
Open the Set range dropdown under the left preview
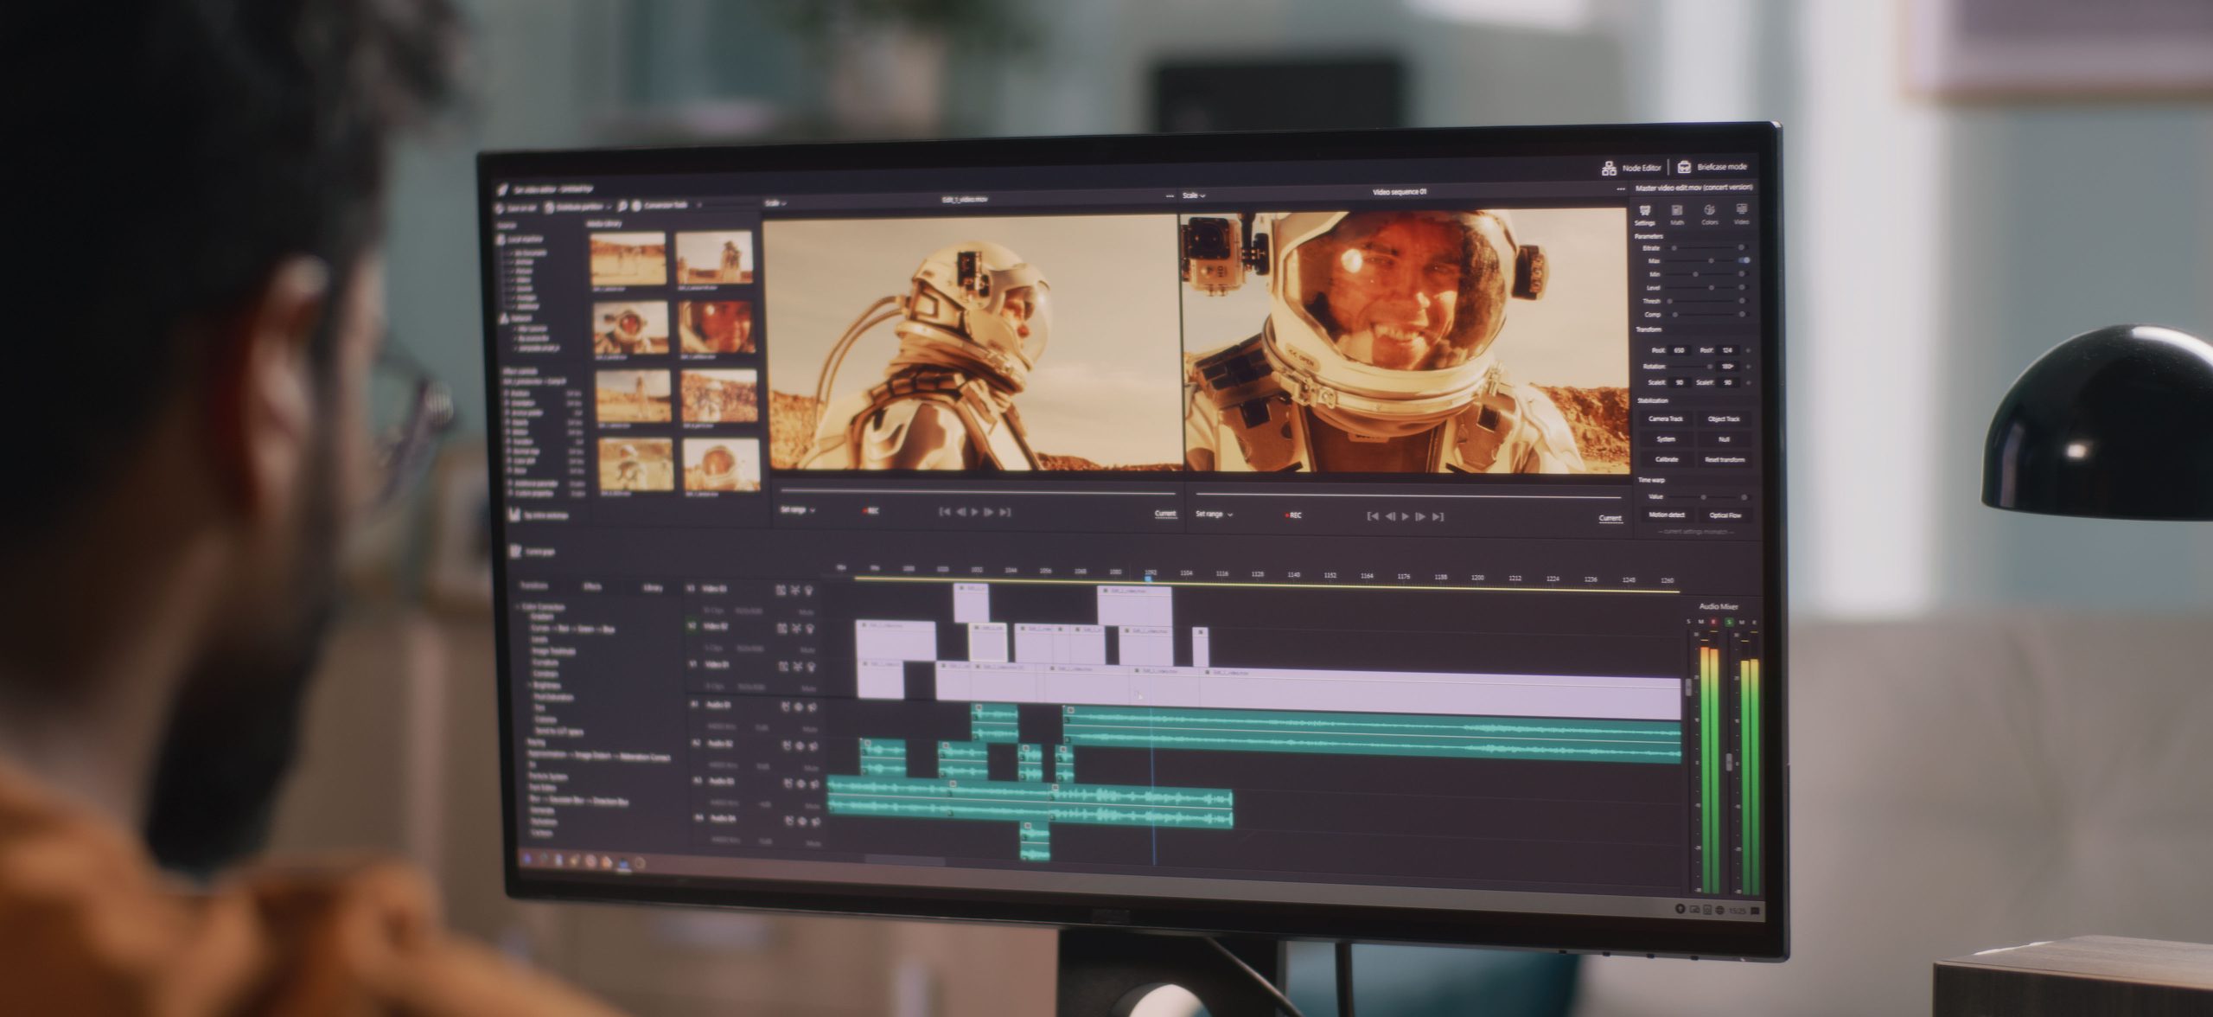pyautogui.click(x=797, y=510)
